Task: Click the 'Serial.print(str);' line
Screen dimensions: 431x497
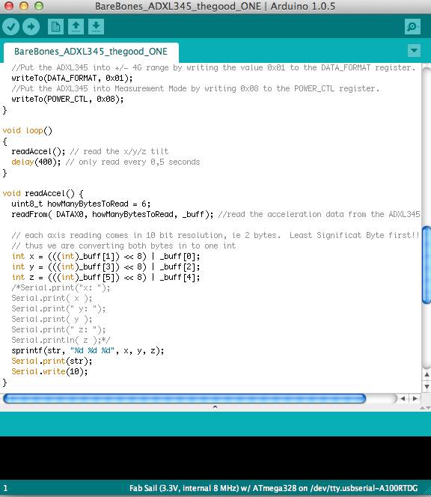Action: (x=52, y=361)
